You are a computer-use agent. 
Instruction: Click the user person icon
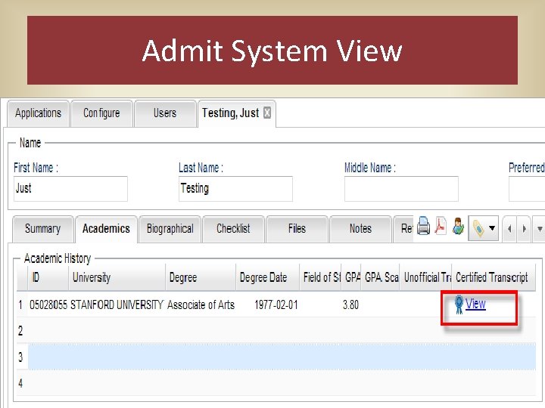[458, 226]
